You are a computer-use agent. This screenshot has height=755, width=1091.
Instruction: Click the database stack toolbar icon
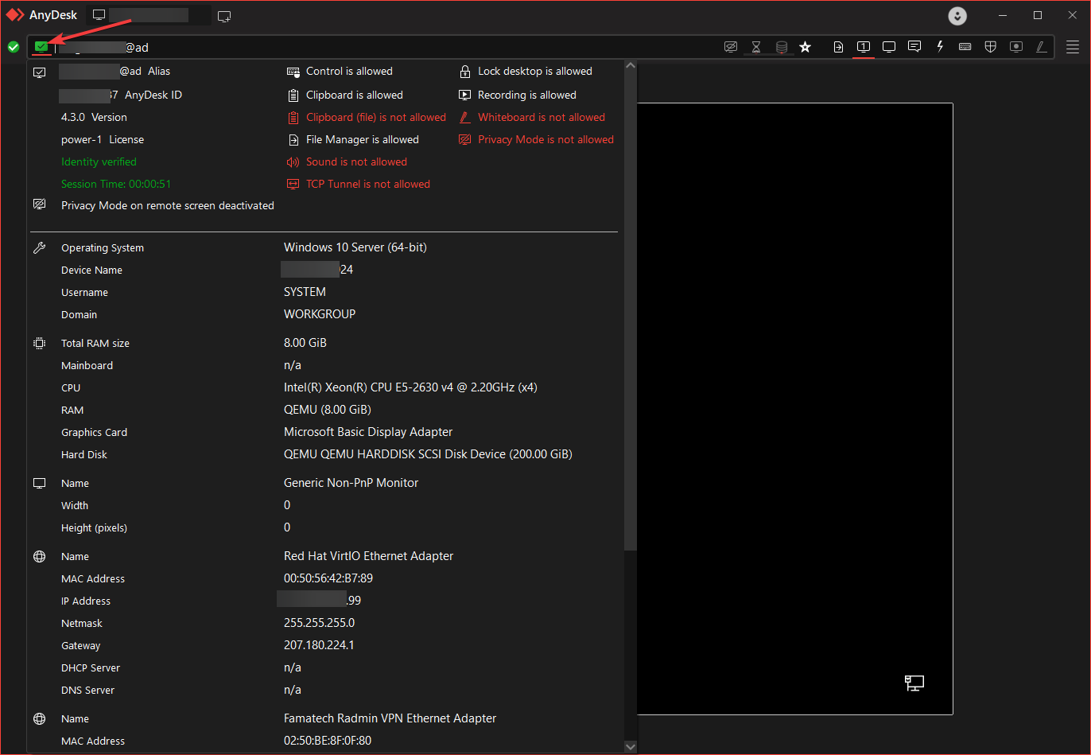782,47
